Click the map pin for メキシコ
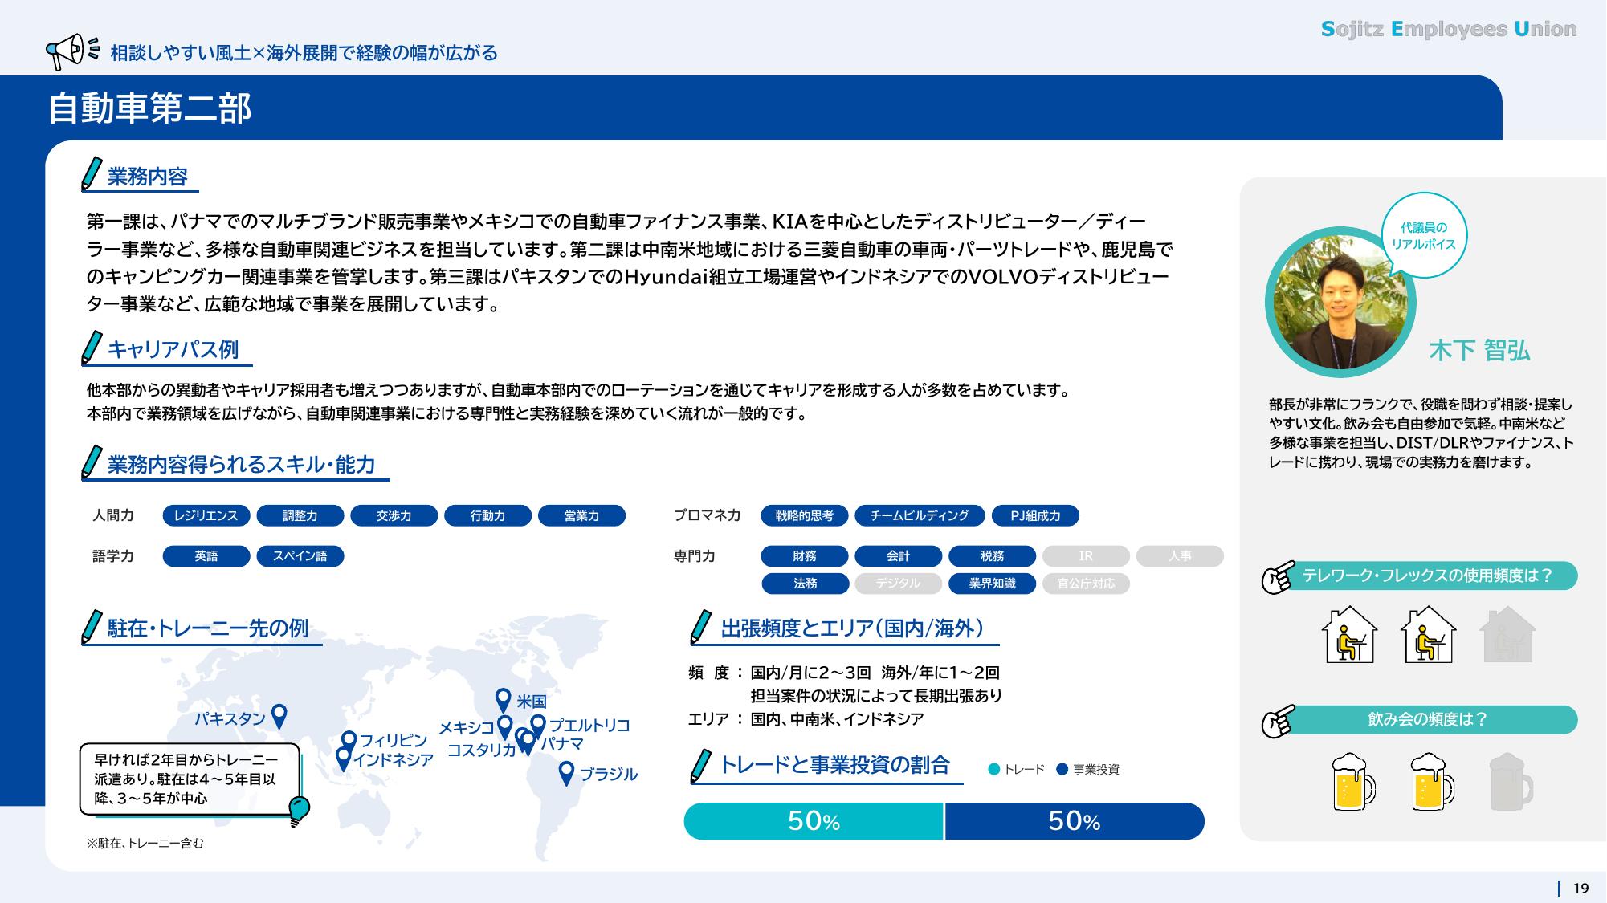 pyautogui.click(x=504, y=727)
